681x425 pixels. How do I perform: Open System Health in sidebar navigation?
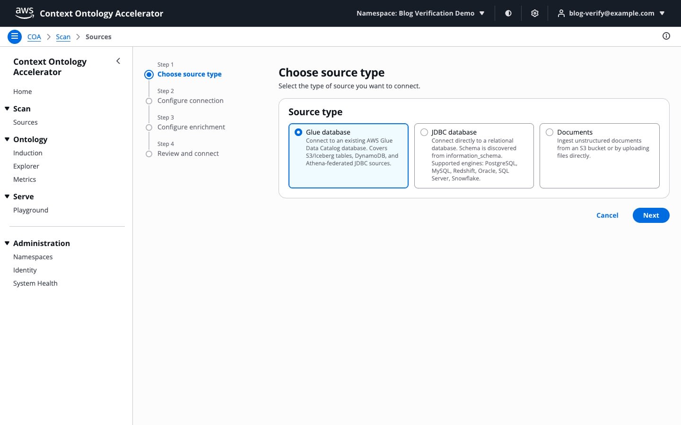click(x=35, y=283)
